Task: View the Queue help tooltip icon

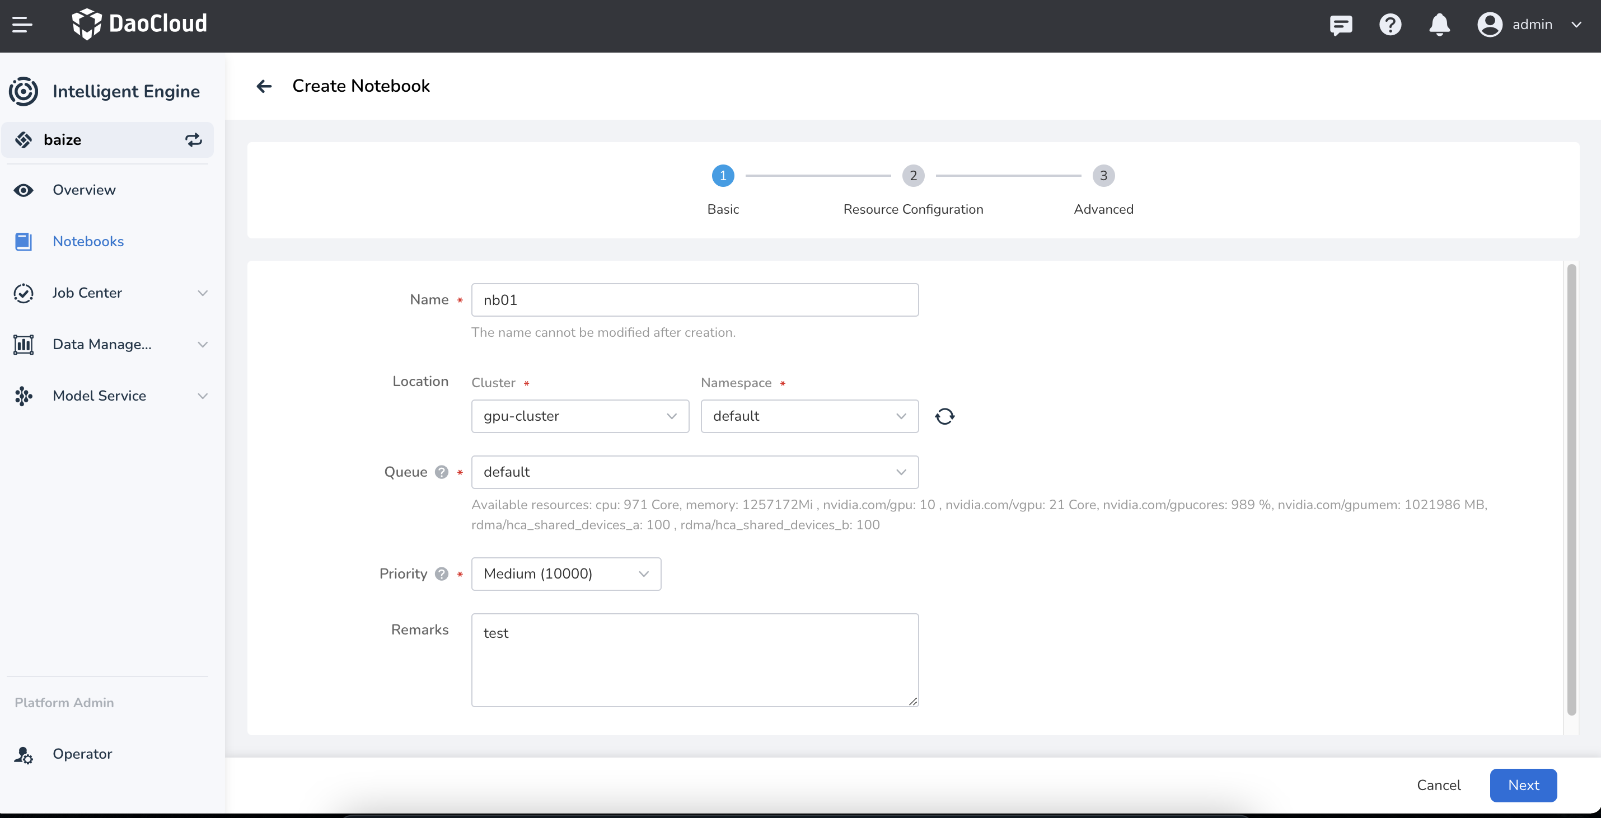Action: click(x=442, y=472)
